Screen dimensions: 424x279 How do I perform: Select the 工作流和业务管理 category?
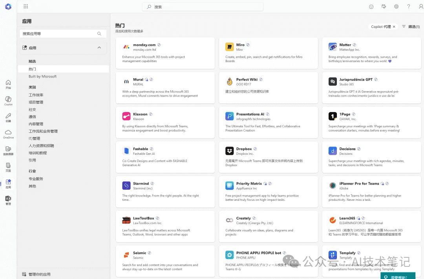pyautogui.click(x=43, y=131)
